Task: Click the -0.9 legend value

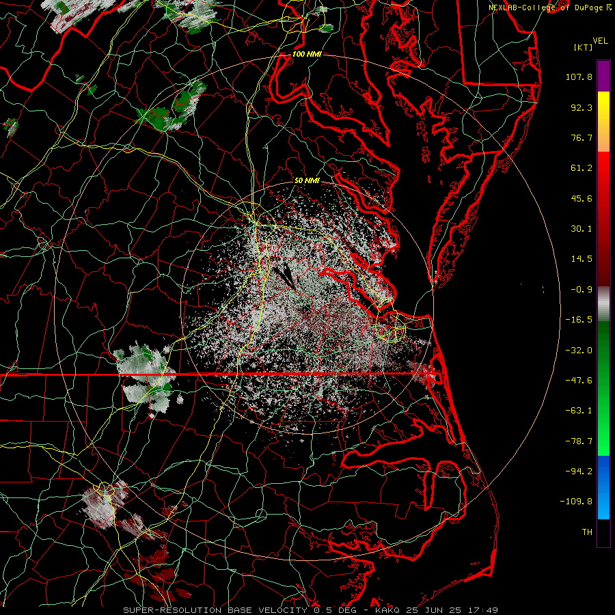Action: tap(582, 290)
